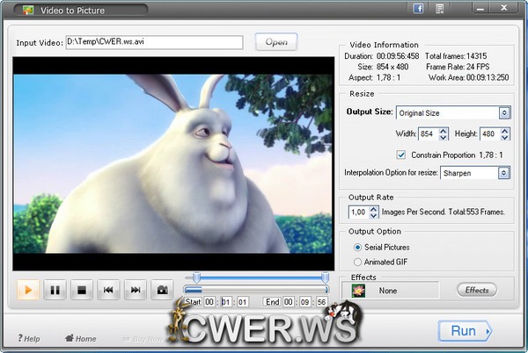Viewport: 528px width, 353px height.
Task: Open the Interpolation Option dropdown
Action: pos(504,174)
